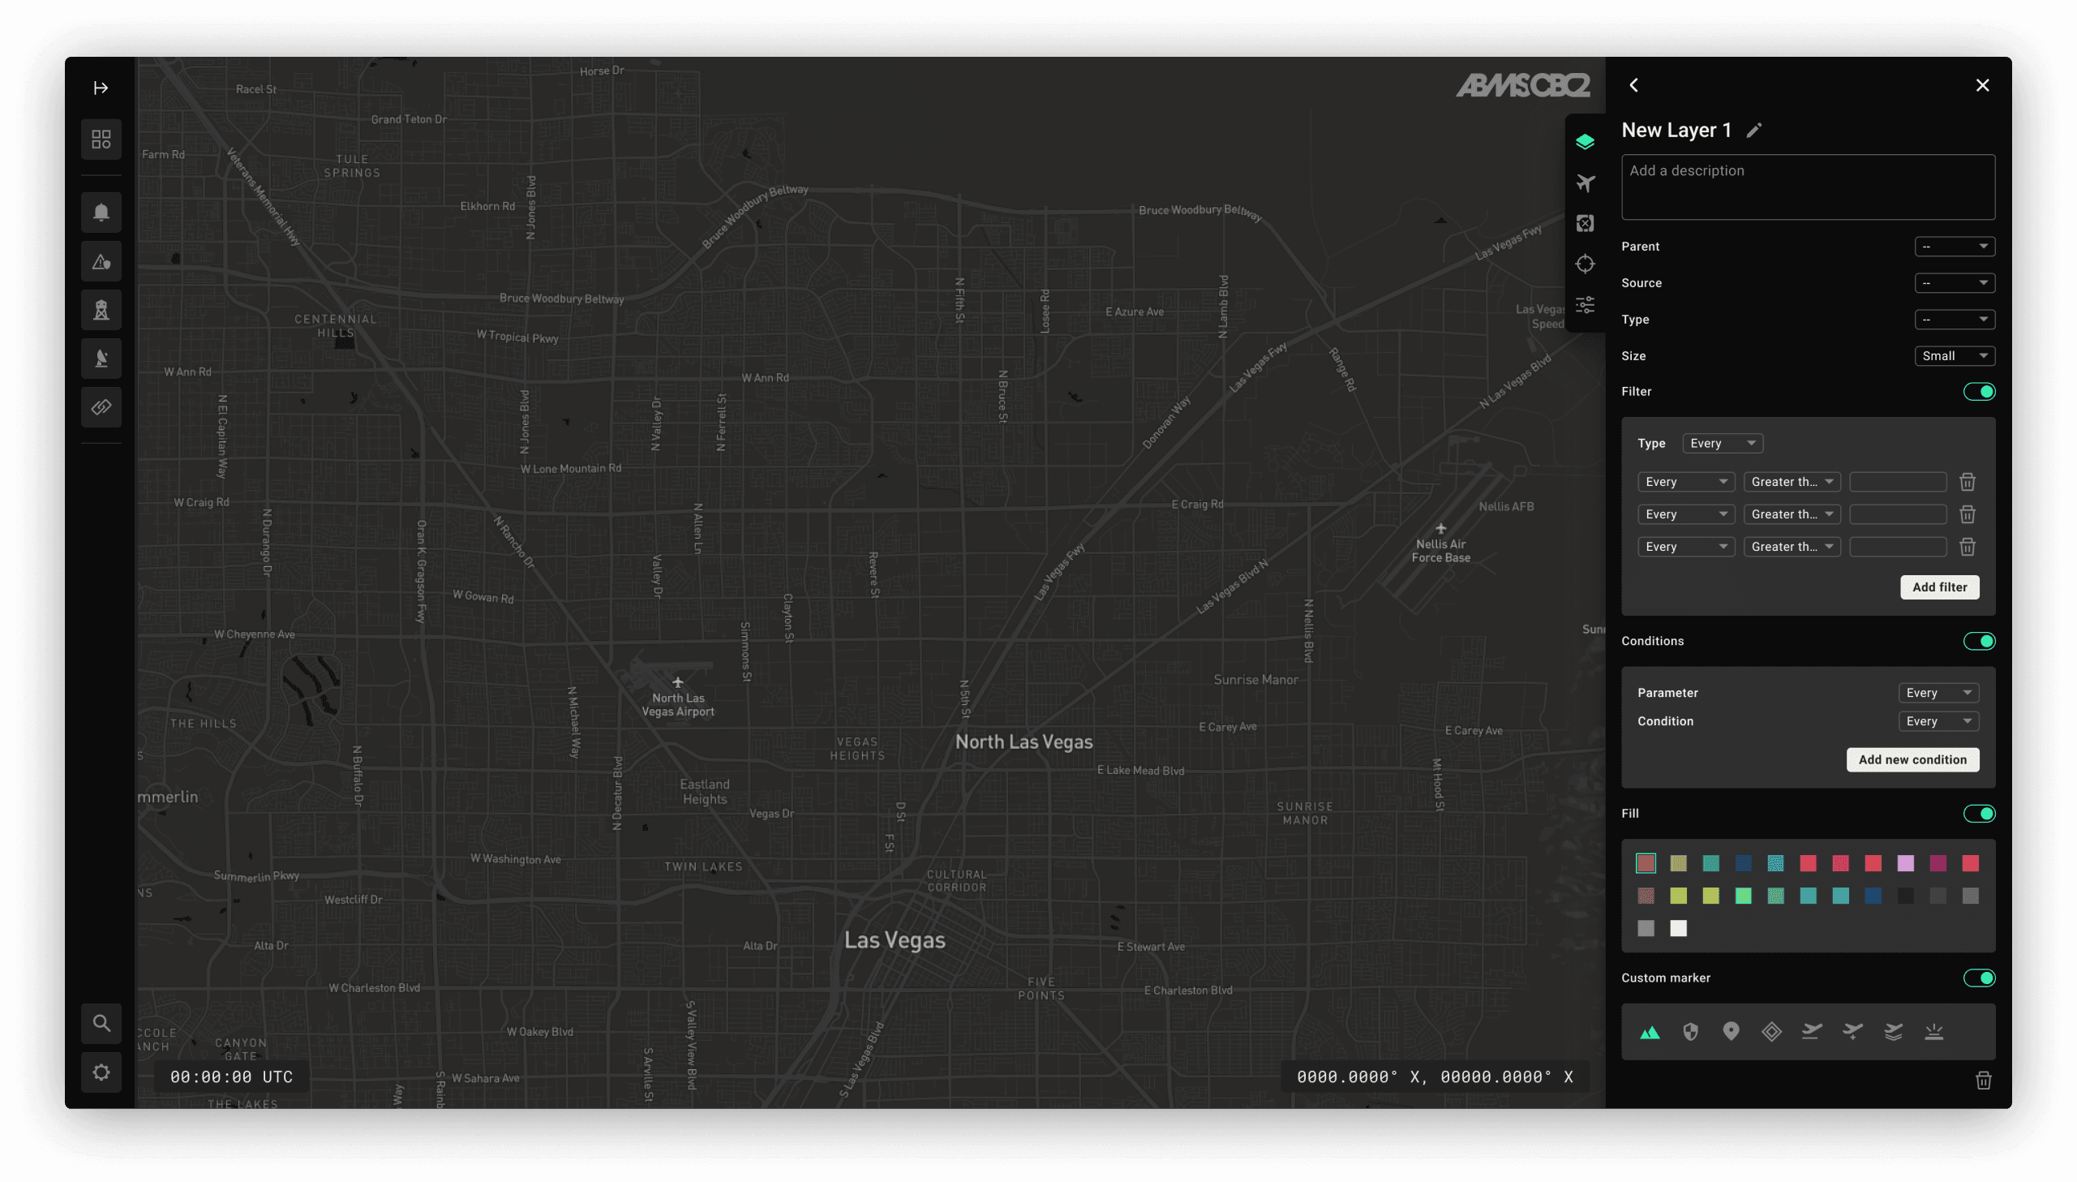Viewport: 2077px width, 1182px height.
Task: Pick the blue fill color swatch
Action: (x=1744, y=863)
